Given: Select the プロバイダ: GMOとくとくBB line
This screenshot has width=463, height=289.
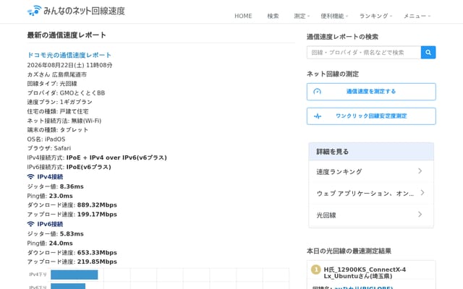Looking at the screenshot, I should pos(66,93).
